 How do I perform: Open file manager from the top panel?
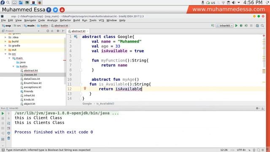(x=21, y=3)
